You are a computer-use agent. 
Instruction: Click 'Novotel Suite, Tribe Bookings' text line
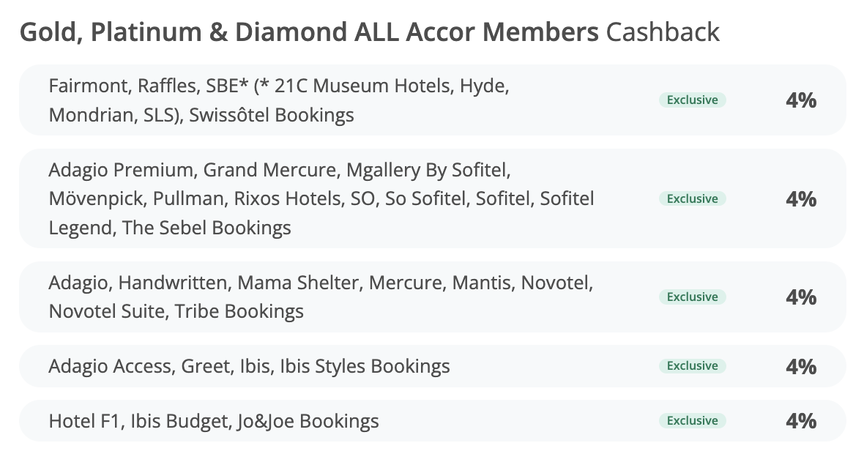click(176, 311)
